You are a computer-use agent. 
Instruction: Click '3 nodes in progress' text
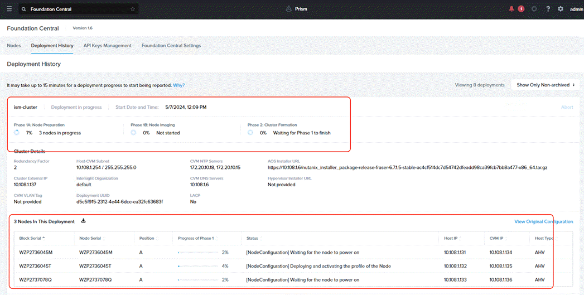(60, 133)
